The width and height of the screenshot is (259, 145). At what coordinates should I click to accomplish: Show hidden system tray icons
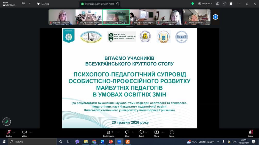[218, 142]
